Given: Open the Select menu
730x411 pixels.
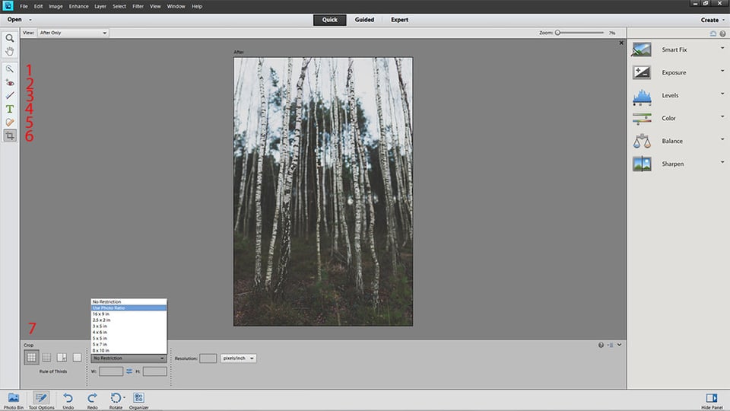Looking at the screenshot, I should pos(119,7).
